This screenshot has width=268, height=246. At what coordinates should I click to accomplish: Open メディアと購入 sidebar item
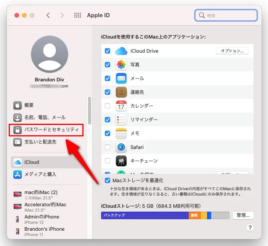46,175
